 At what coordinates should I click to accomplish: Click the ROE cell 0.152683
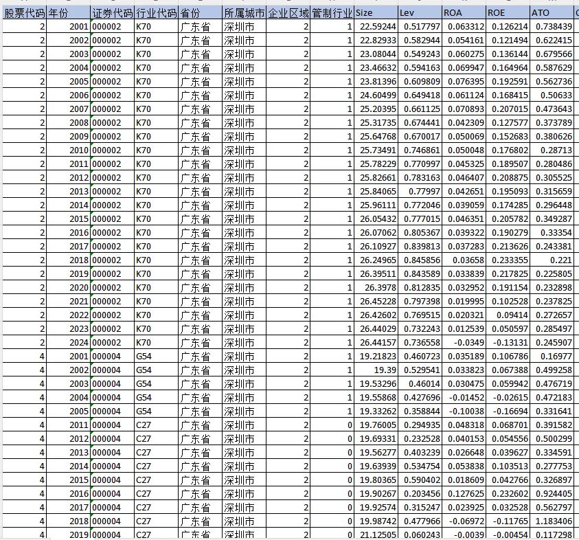(508, 136)
